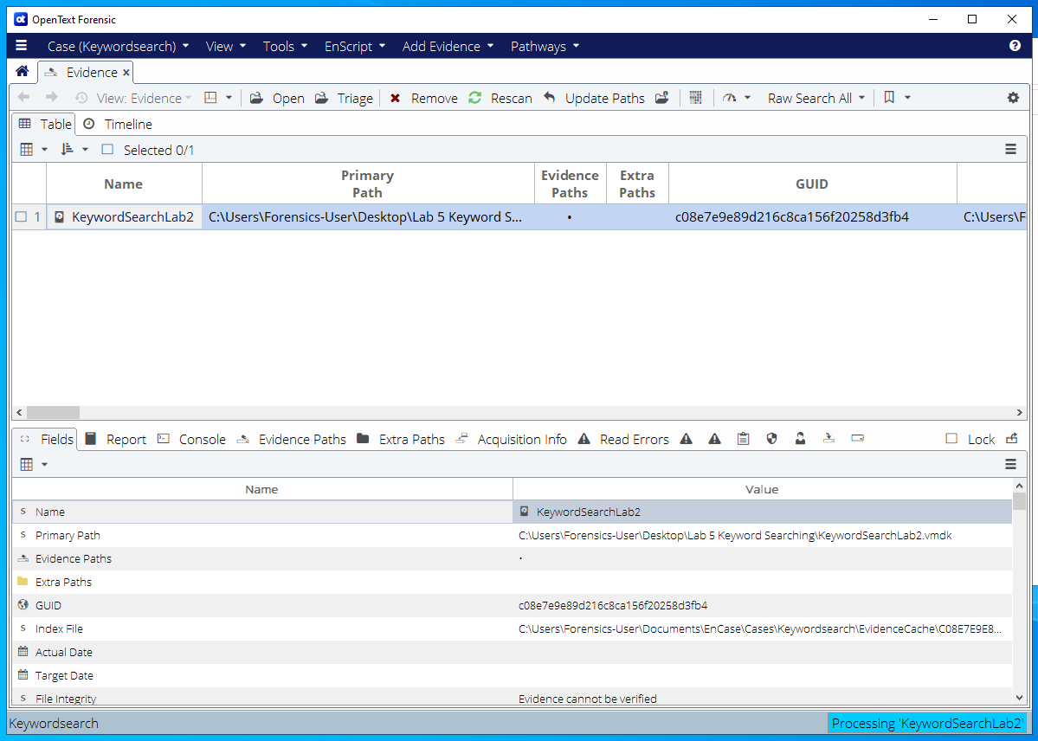Open the shield icon tab in lower pane

click(x=772, y=438)
